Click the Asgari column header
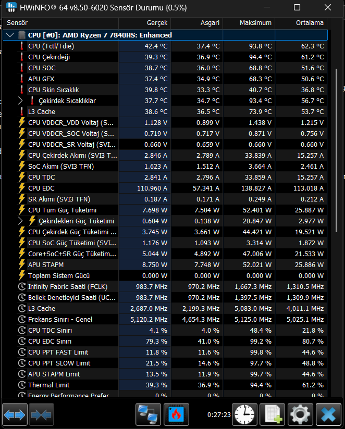Screen dimensions: 345x429 click(x=196, y=23)
